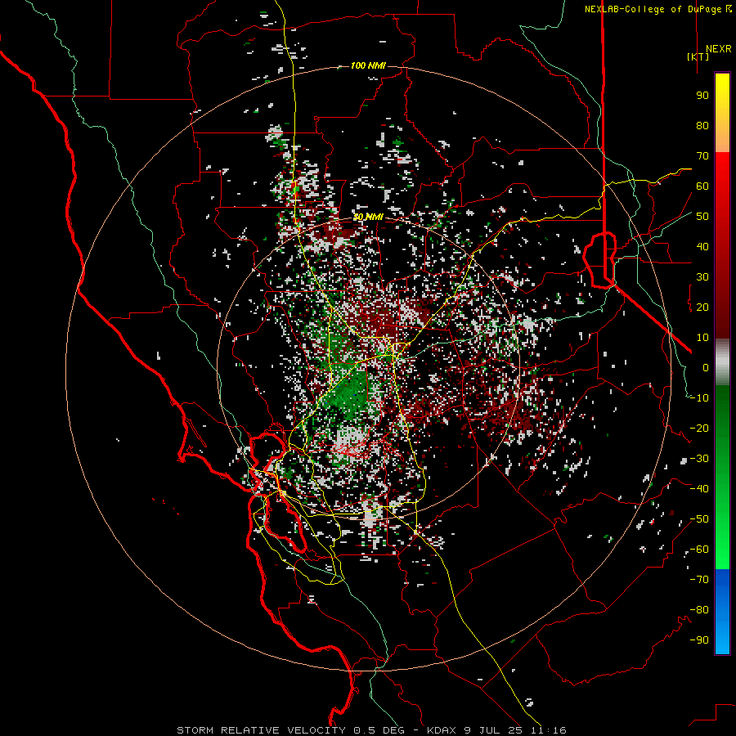Click the -50 value on velocity scale
The height and width of the screenshot is (736, 736).
(699, 519)
